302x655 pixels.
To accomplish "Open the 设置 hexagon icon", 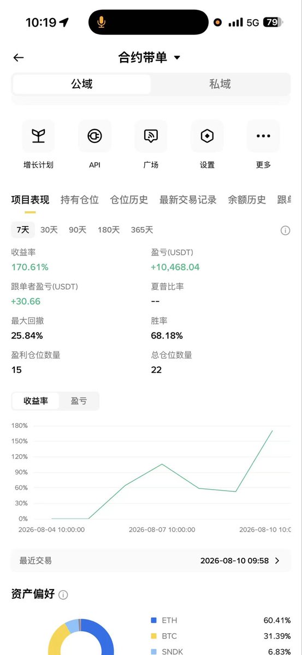I will (x=207, y=136).
